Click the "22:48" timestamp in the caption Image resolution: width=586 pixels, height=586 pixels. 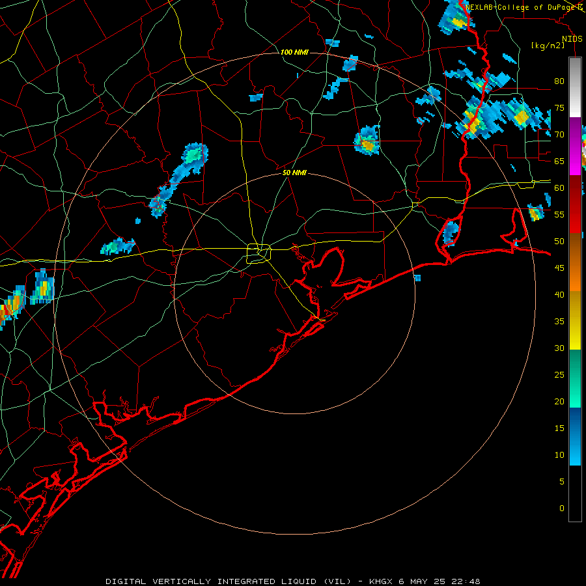click(466, 581)
